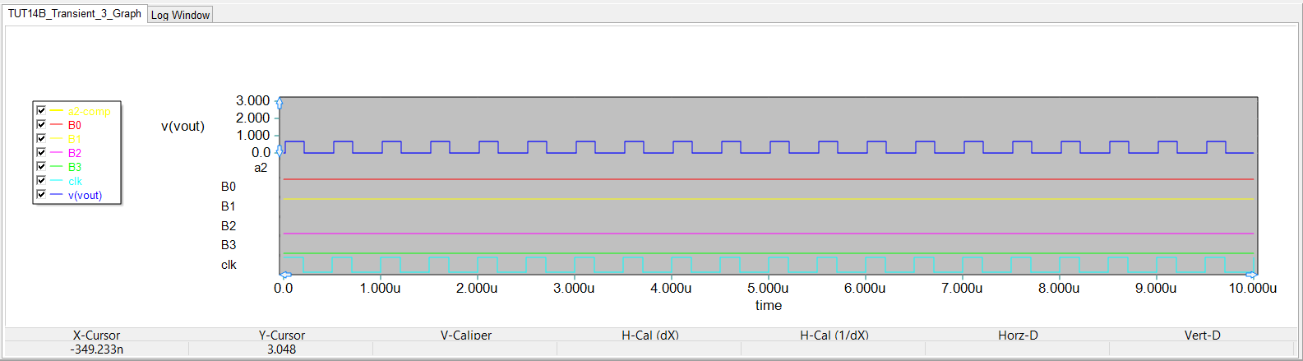The height and width of the screenshot is (361, 1303).
Task: Click the X-Cursor value -349.233n
Action: pyautogui.click(x=96, y=349)
